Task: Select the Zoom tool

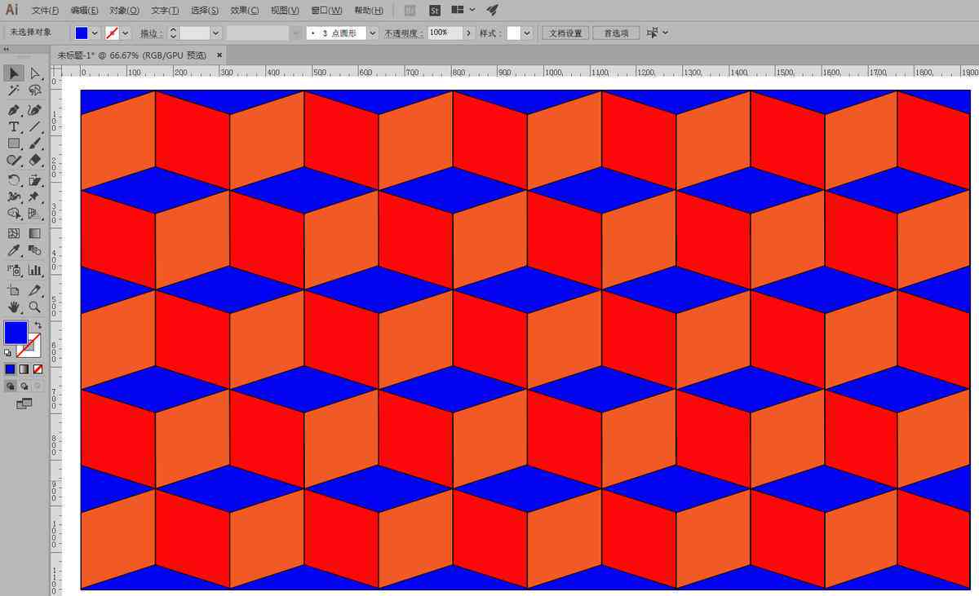Action: coord(35,307)
